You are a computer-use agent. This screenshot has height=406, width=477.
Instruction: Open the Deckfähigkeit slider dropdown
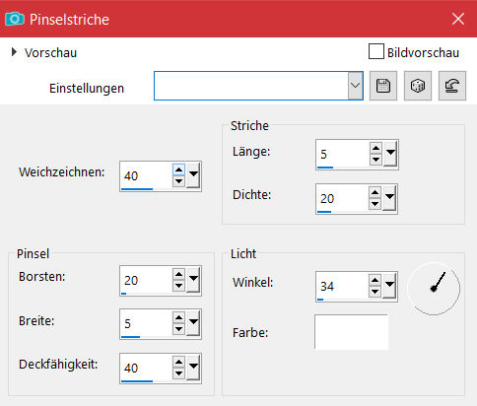193,368
